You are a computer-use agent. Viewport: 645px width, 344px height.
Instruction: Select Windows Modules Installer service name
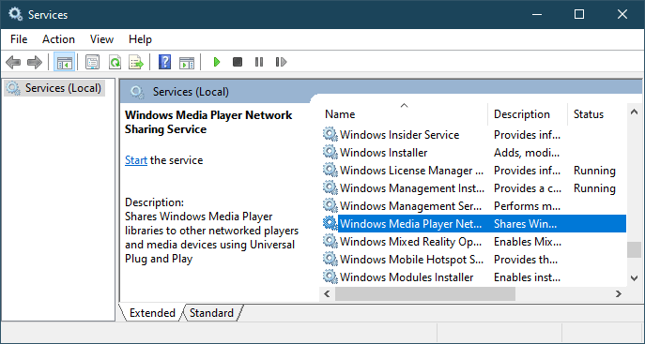click(x=407, y=277)
